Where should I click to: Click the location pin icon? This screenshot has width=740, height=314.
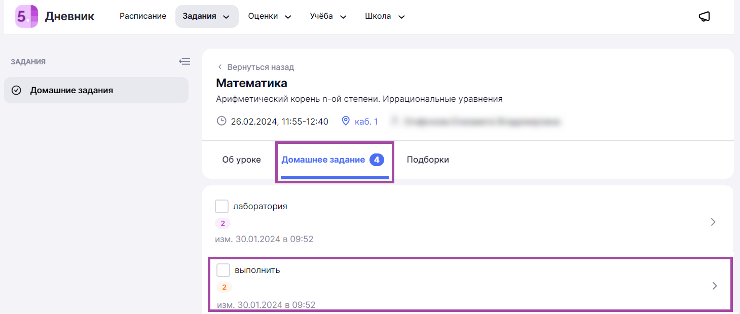tap(346, 121)
